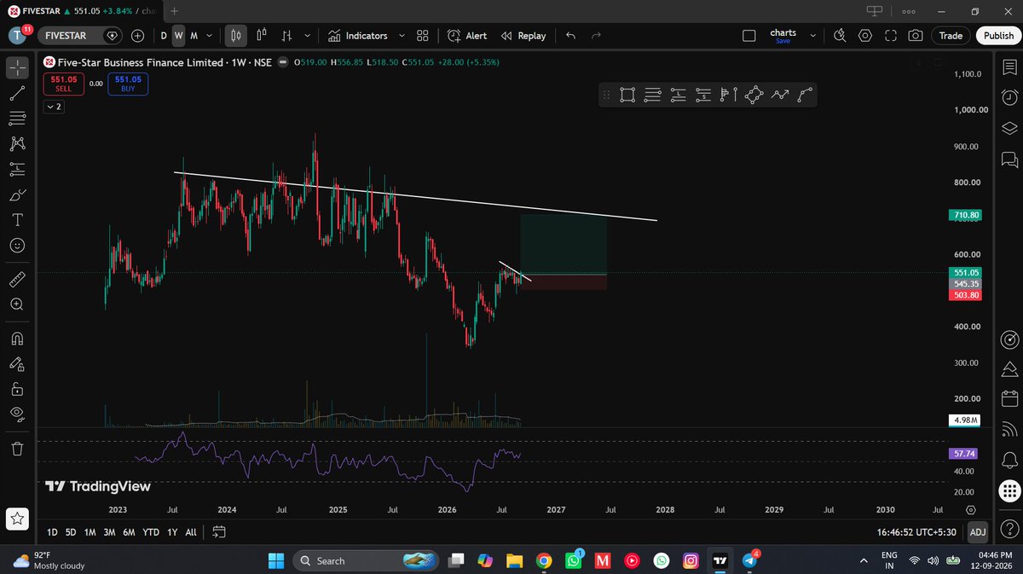Open the emoji and icons tool

(x=17, y=246)
